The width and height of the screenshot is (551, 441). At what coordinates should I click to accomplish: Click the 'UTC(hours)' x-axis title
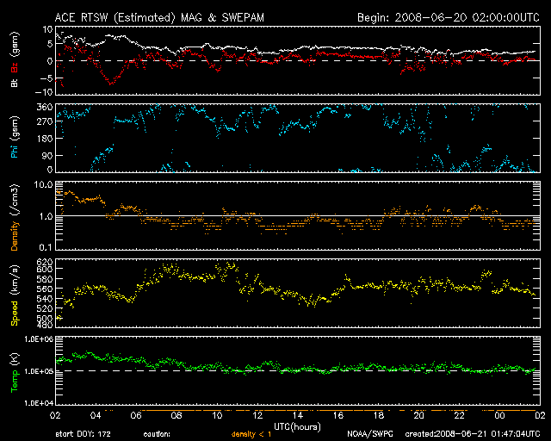pos(297,427)
